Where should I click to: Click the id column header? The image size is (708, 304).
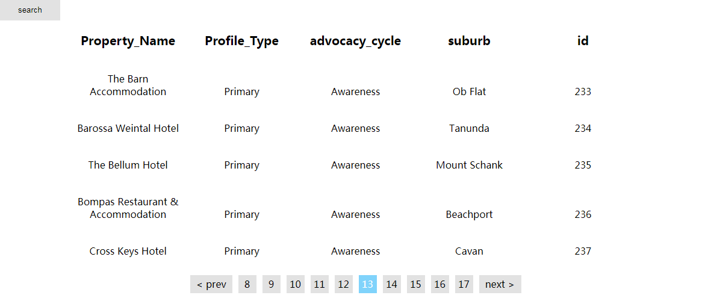(583, 41)
